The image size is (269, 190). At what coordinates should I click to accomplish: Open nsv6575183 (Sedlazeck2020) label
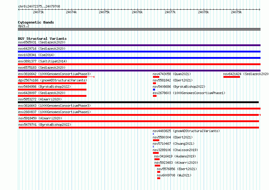(x=42, y=68)
